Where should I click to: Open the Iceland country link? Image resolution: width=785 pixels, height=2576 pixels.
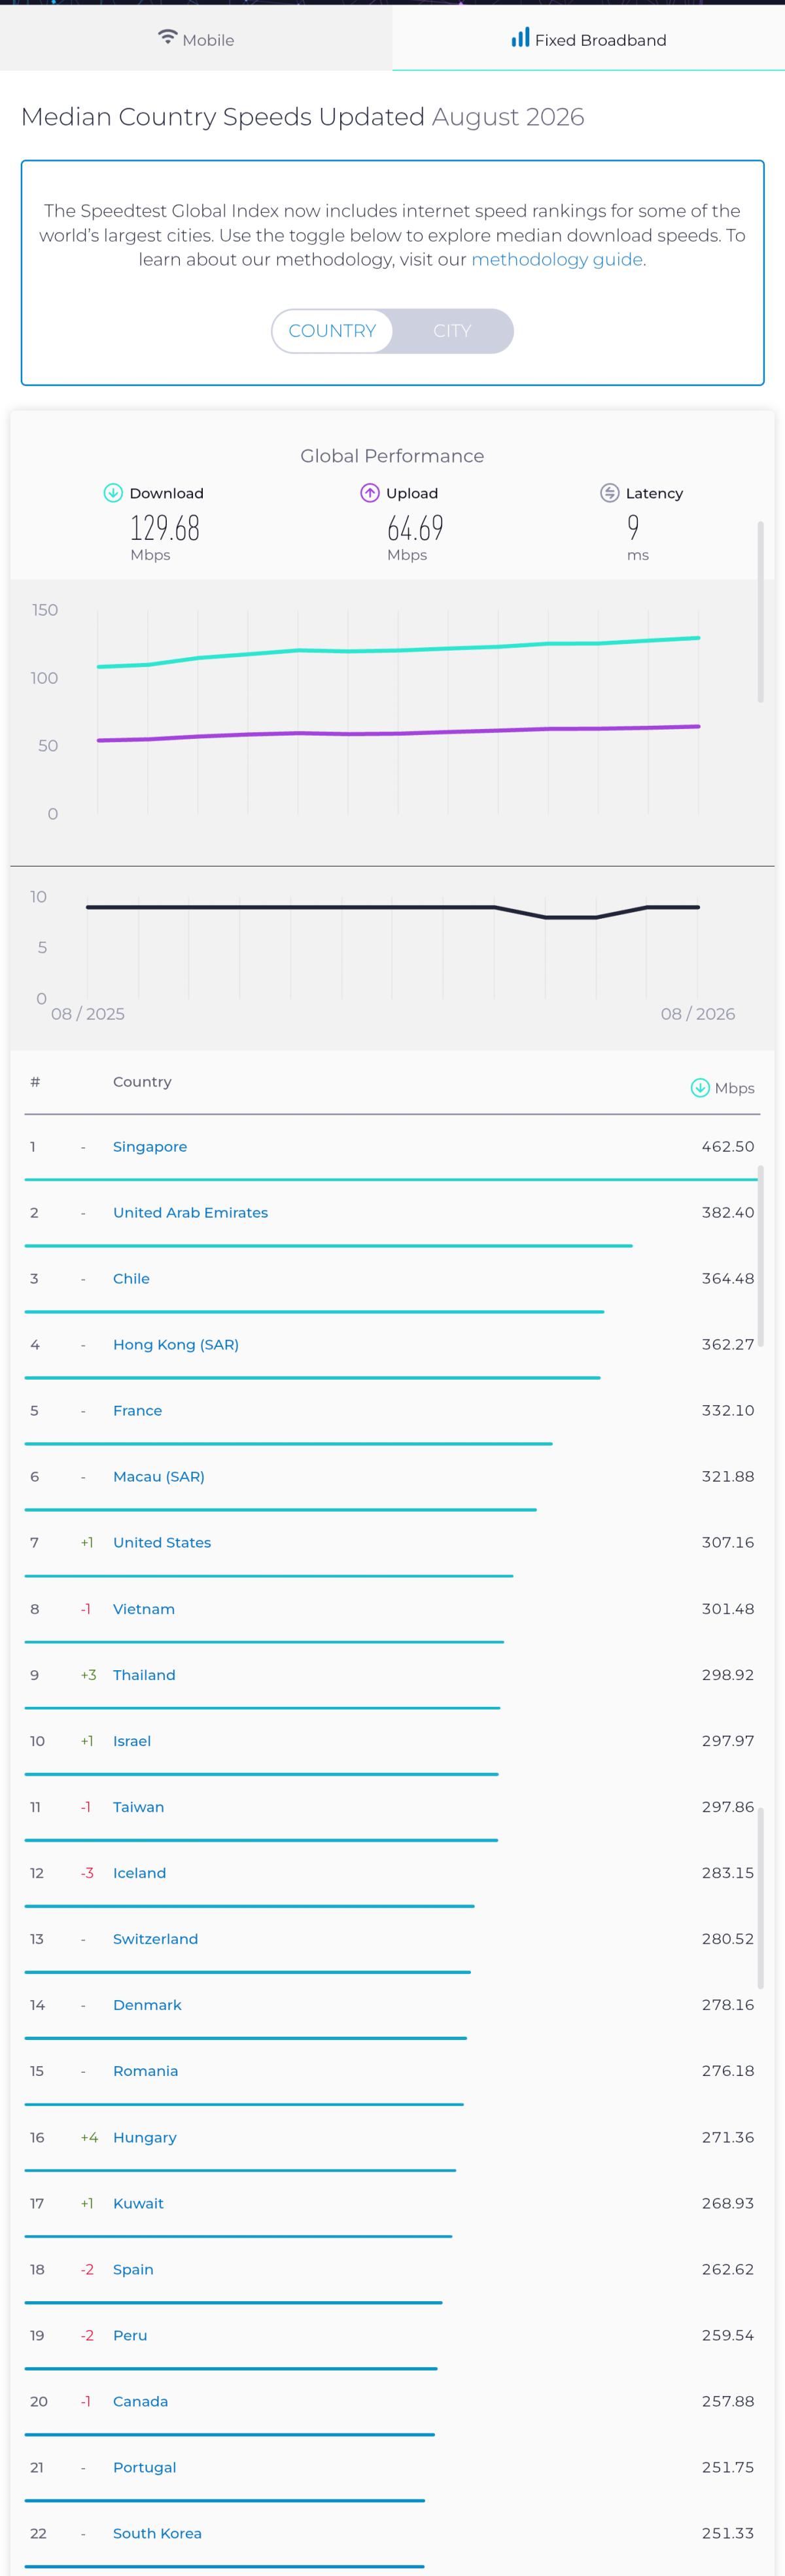[x=139, y=1873]
